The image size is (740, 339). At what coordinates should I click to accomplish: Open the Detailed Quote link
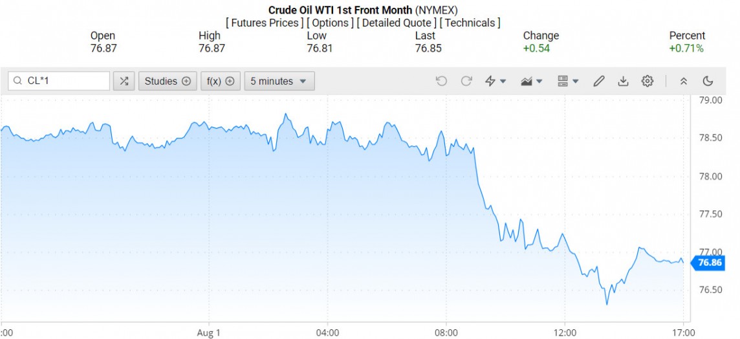[397, 23]
